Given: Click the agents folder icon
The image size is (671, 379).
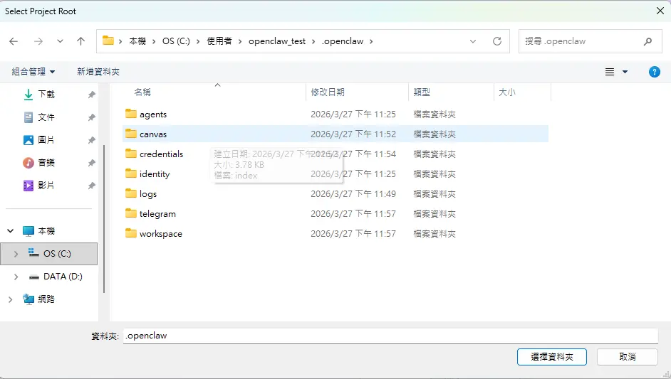Looking at the screenshot, I should [131, 114].
